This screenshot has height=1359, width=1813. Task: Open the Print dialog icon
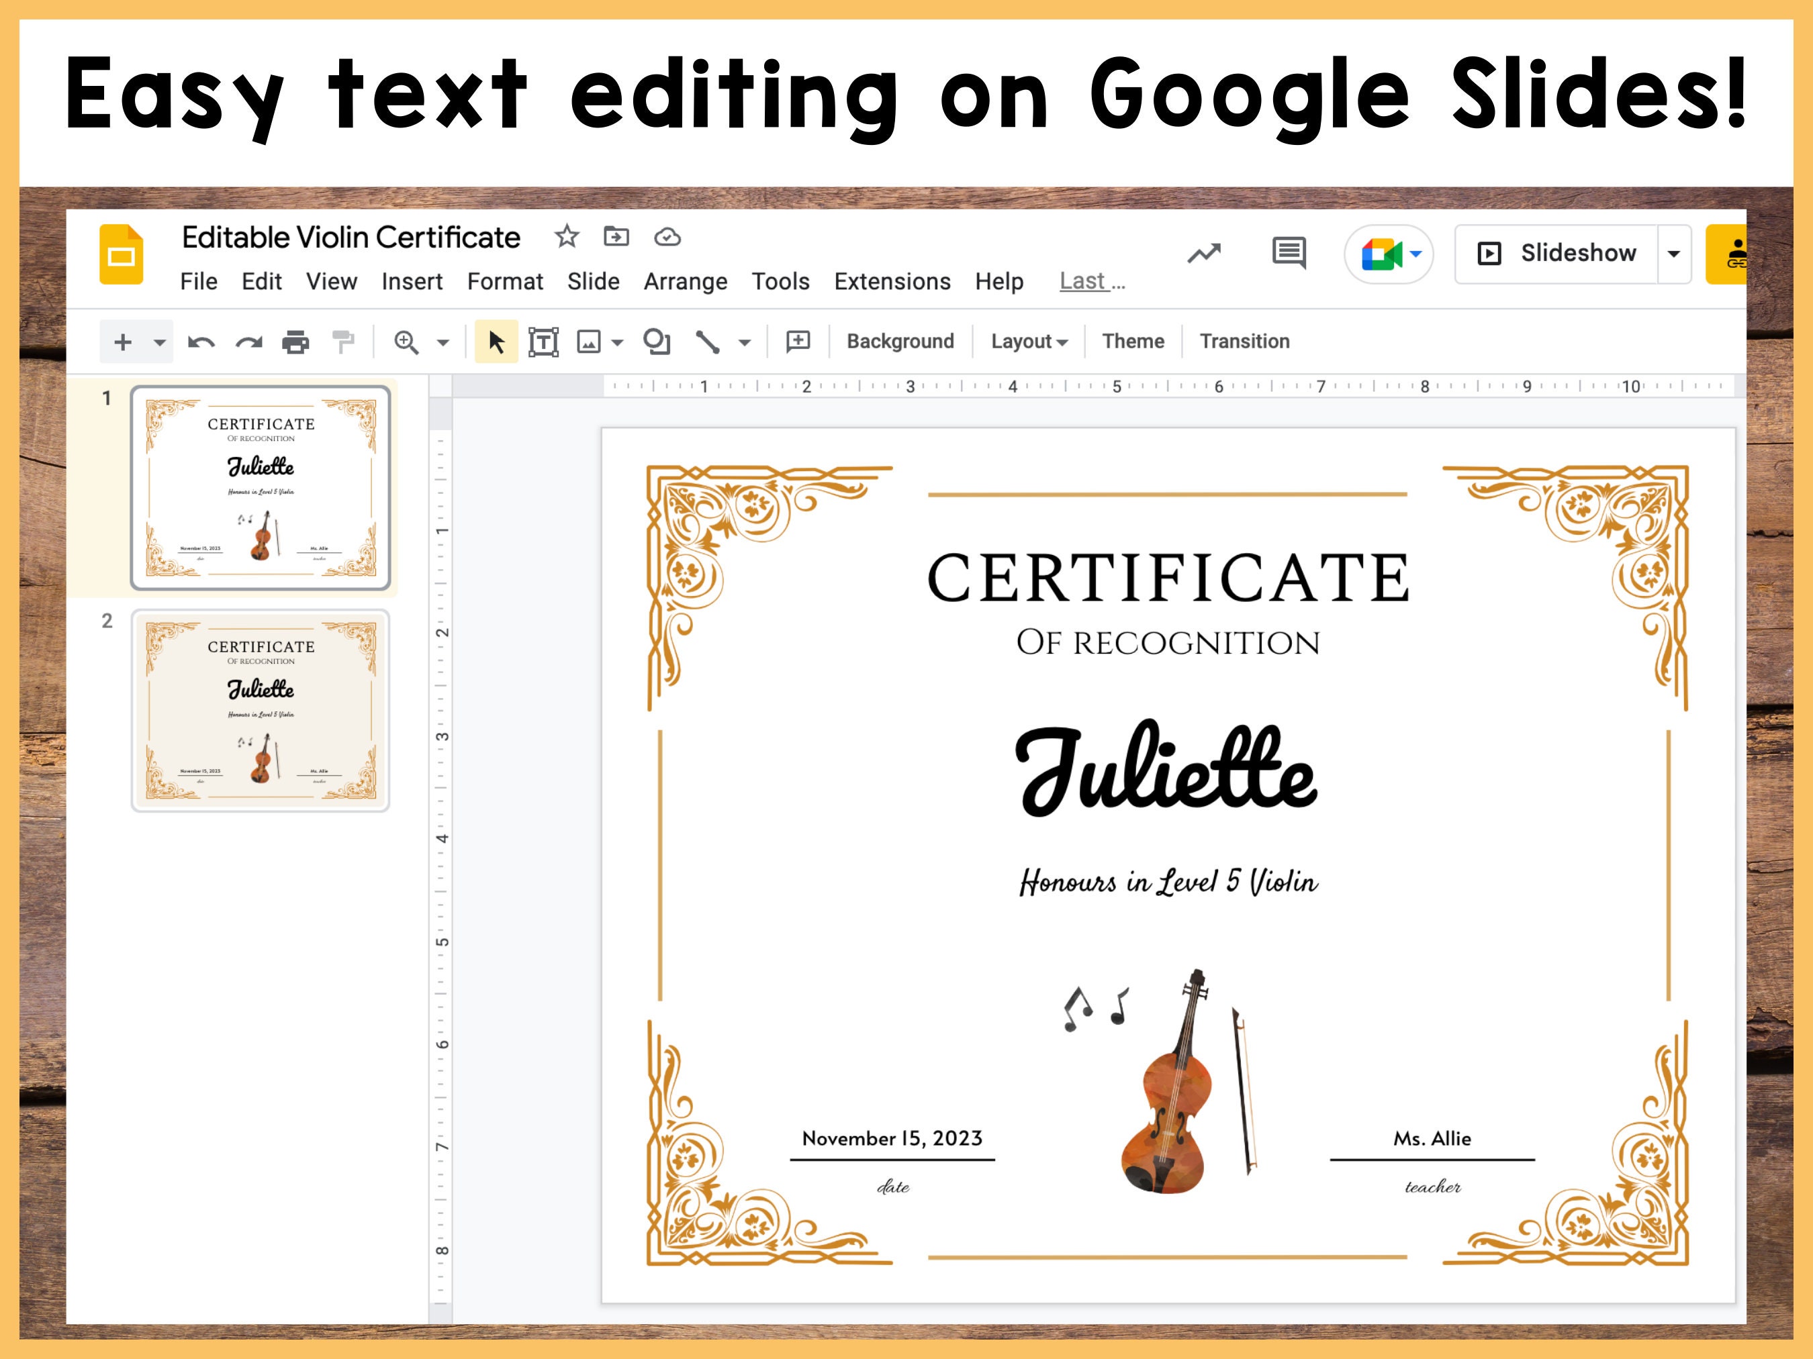296,342
